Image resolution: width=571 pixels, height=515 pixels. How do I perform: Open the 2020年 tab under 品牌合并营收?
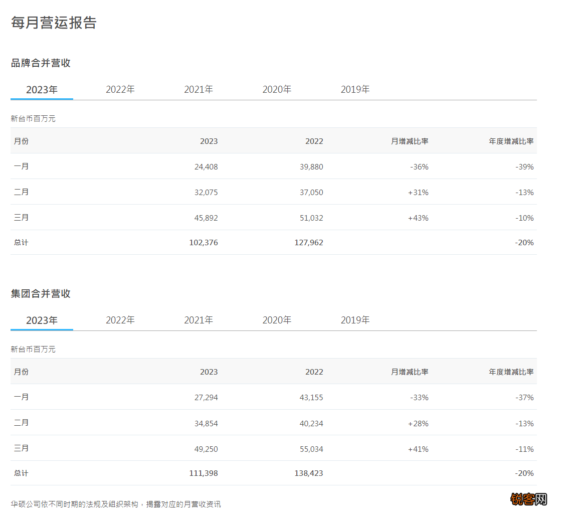277,90
